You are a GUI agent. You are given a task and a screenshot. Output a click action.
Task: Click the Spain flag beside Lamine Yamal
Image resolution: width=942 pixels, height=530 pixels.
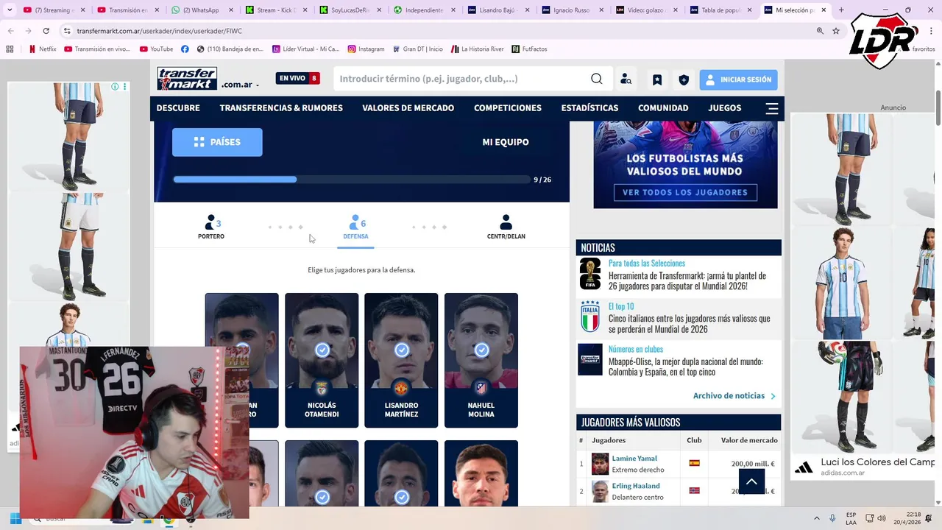694,463
